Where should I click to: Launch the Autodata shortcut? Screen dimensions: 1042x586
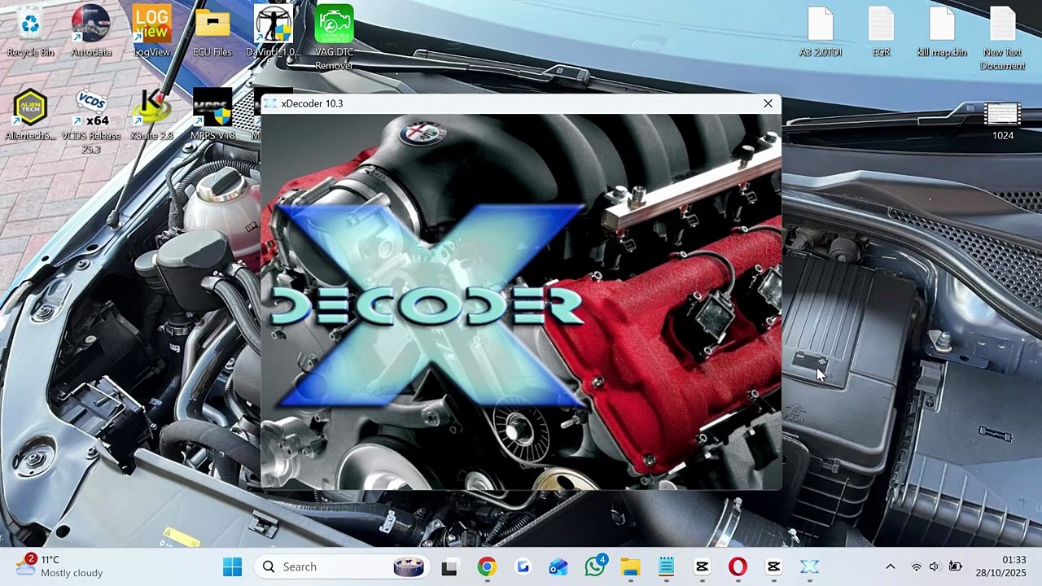[x=91, y=33]
